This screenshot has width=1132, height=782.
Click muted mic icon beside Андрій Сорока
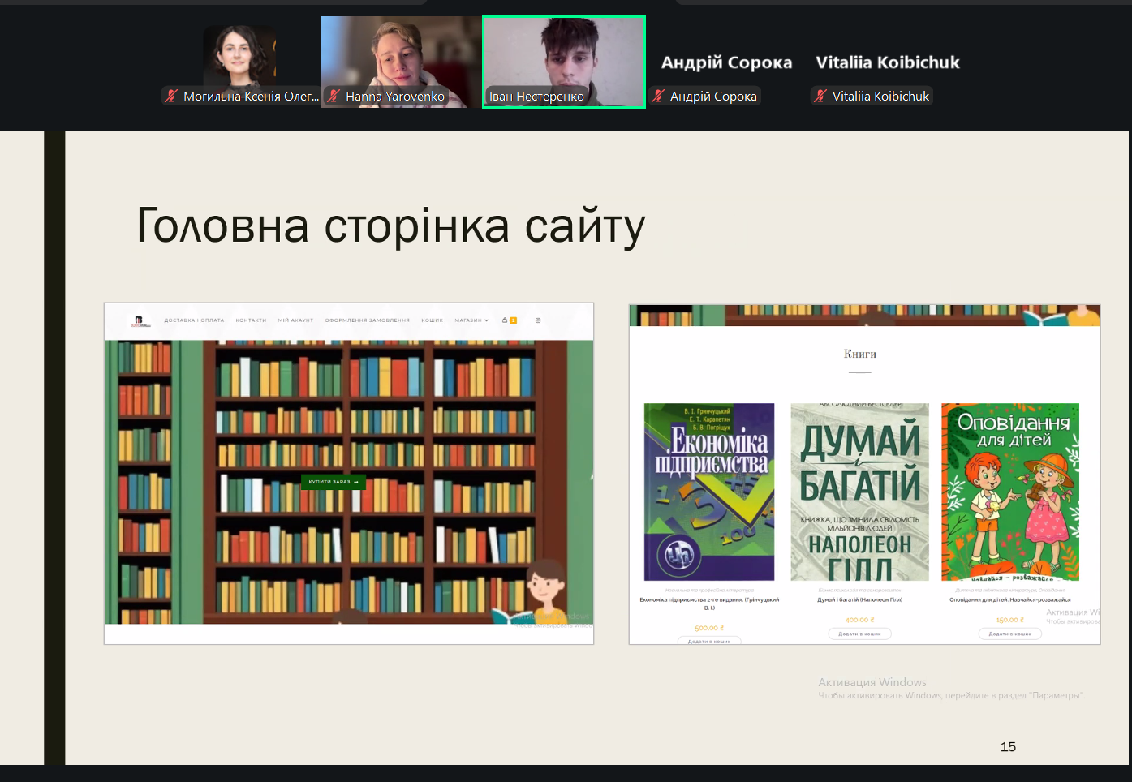[x=658, y=97]
